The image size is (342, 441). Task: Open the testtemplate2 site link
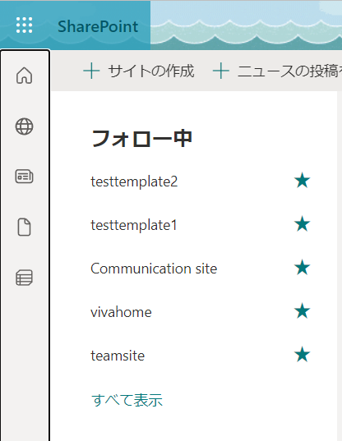[134, 181]
